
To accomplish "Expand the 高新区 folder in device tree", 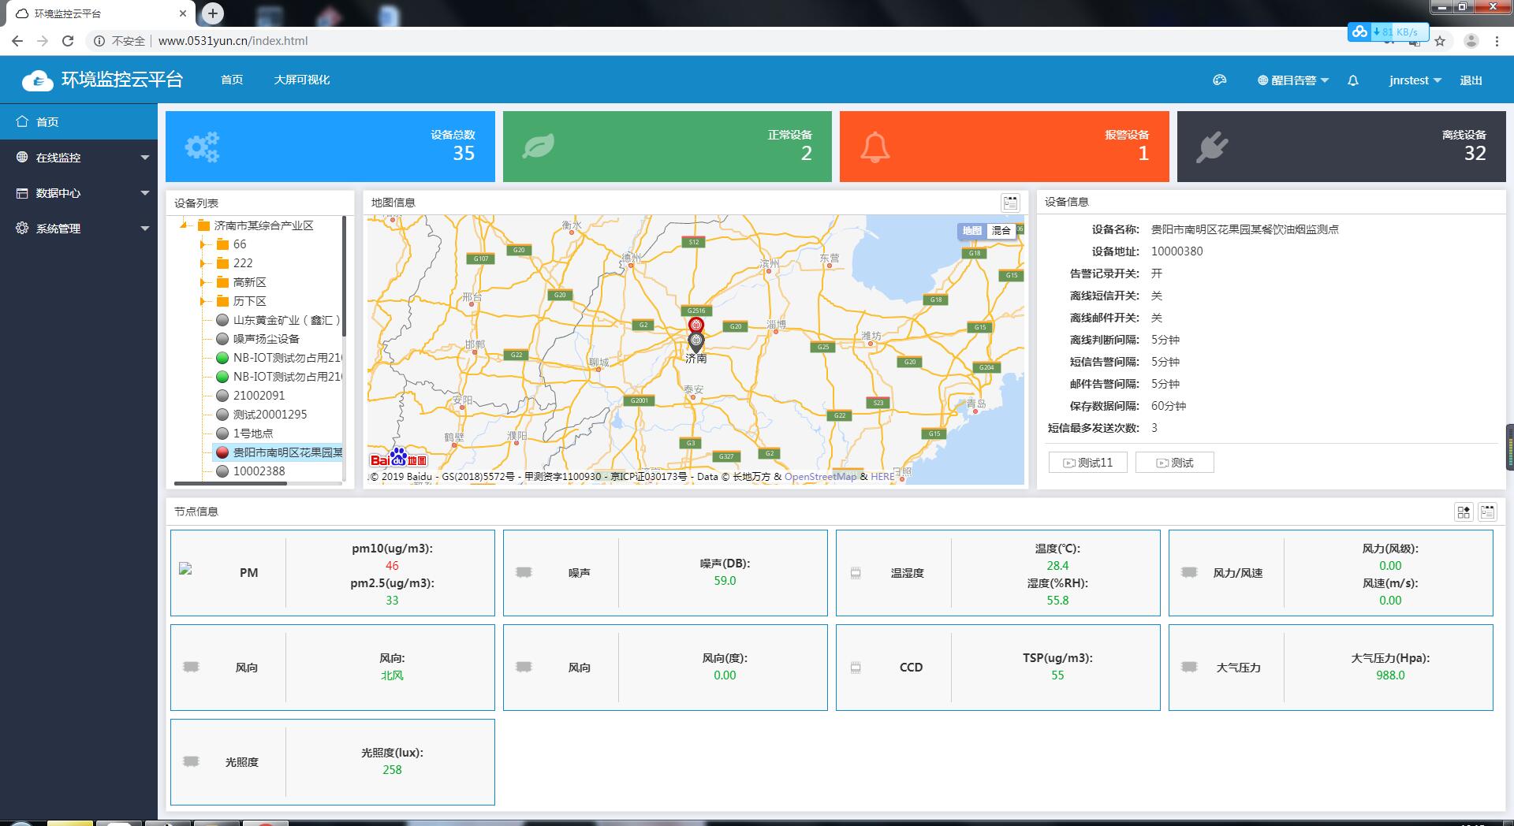I will point(203,282).
